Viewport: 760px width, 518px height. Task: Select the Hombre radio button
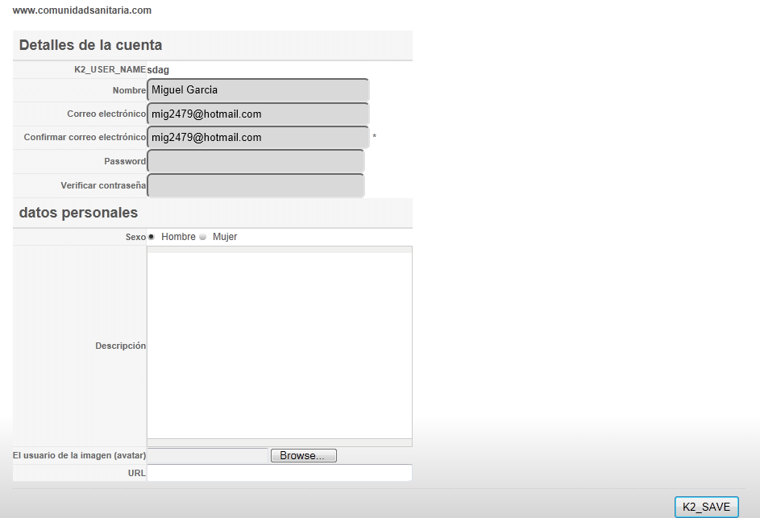152,237
